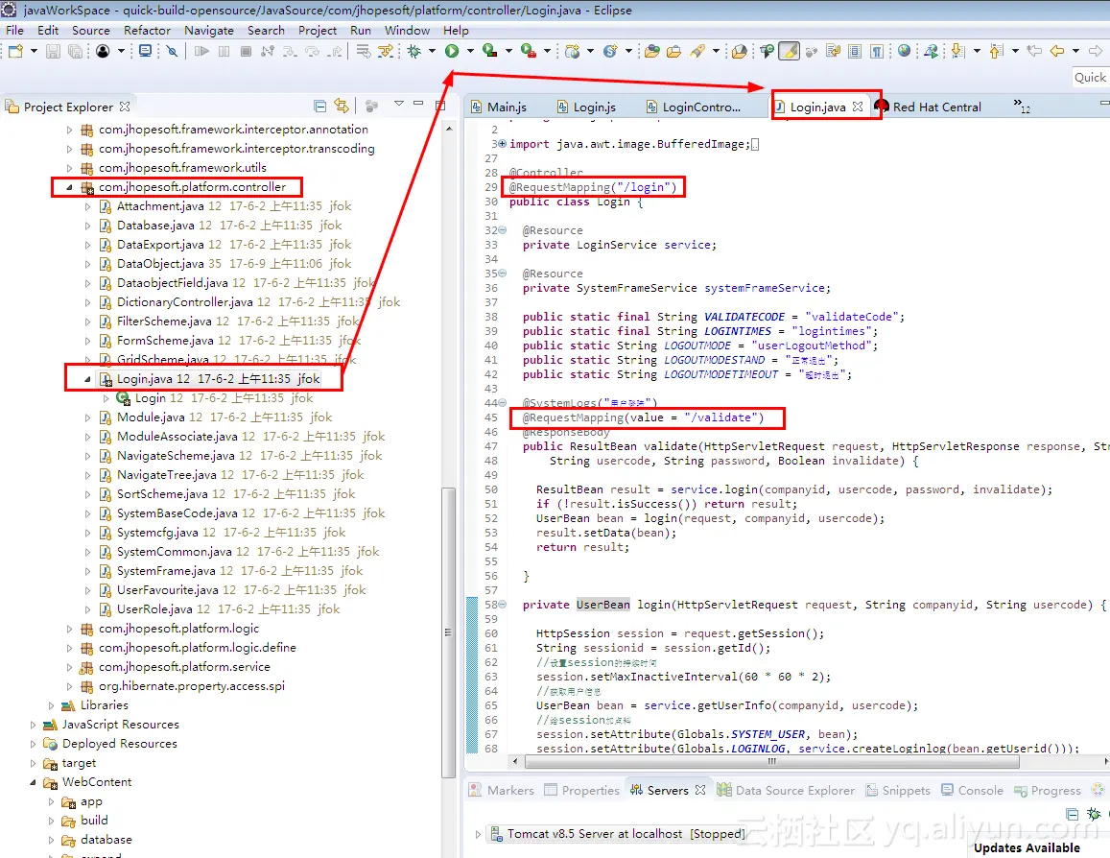Switch to Login.js editor tab
Image resolution: width=1110 pixels, height=858 pixels.
point(585,107)
